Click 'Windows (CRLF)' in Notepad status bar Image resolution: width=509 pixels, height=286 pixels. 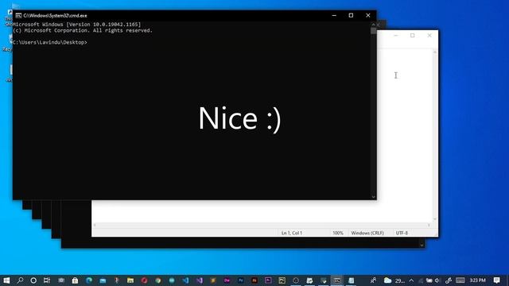367,233
